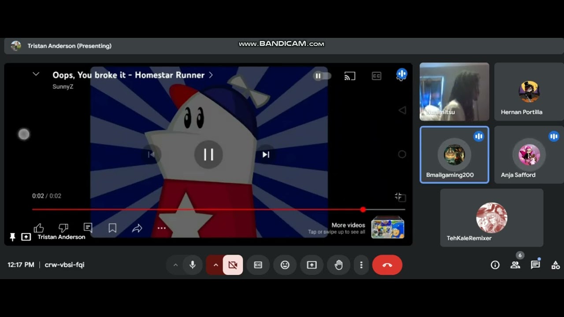Open the three-dot video options
This screenshot has height=317, width=564.
[162, 228]
